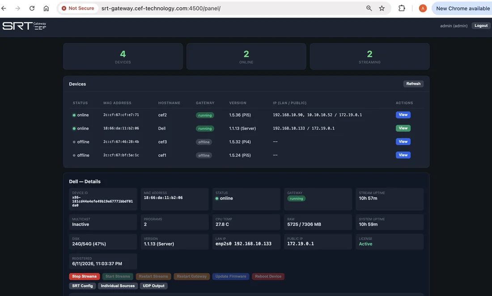
Task: Select MAC address 2c:cf:67:bf:5a:1c
Action: click(x=121, y=156)
